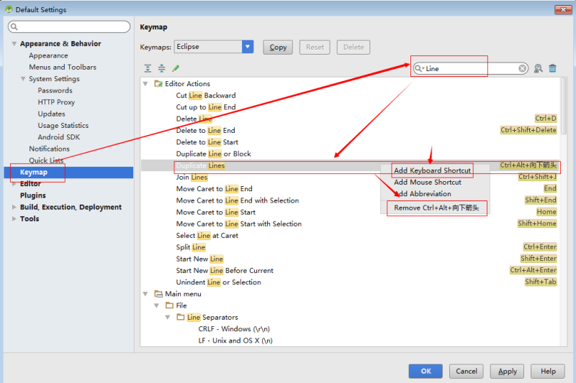Click the Expand All icon in the keymap toolbar

click(x=148, y=68)
